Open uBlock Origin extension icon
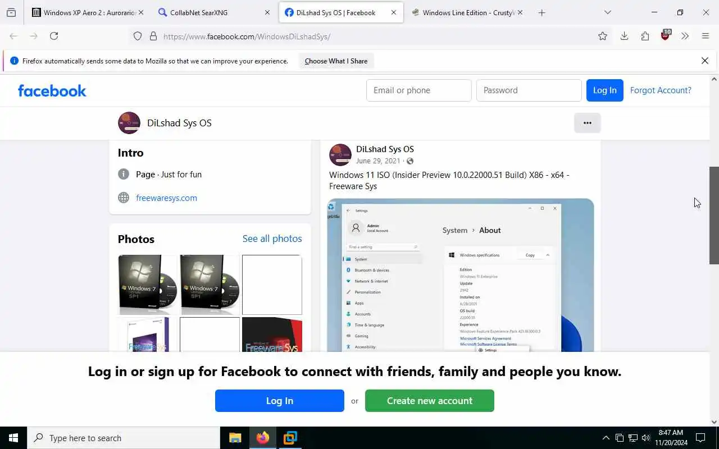719x449 pixels. (665, 35)
